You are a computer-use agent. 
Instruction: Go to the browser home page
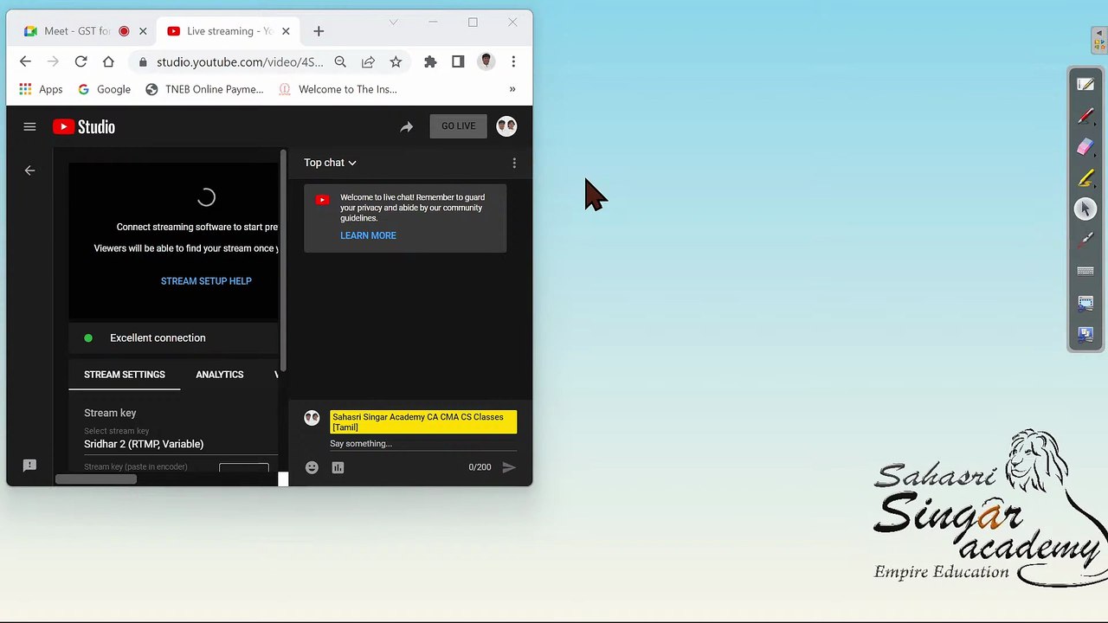pyautogui.click(x=108, y=61)
